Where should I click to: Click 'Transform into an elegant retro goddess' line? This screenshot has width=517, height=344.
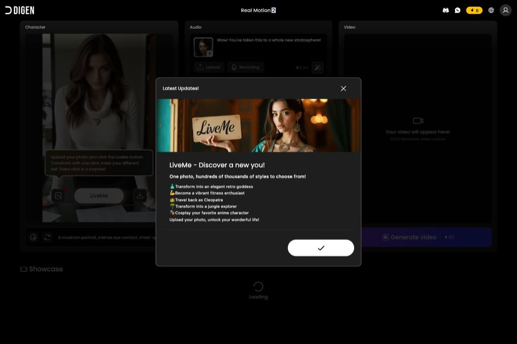click(x=211, y=187)
